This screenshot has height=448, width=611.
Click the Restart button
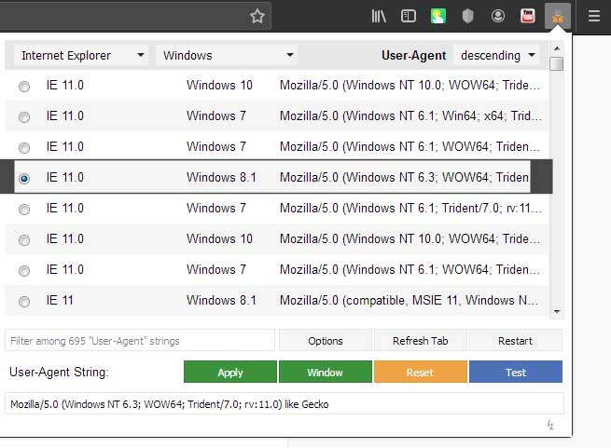coord(515,341)
